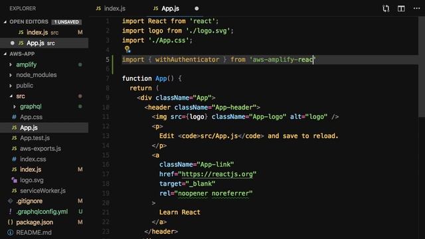The image size is (425, 239).
Task: Open the App.test.js file
Action: pyautogui.click(x=35, y=138)
